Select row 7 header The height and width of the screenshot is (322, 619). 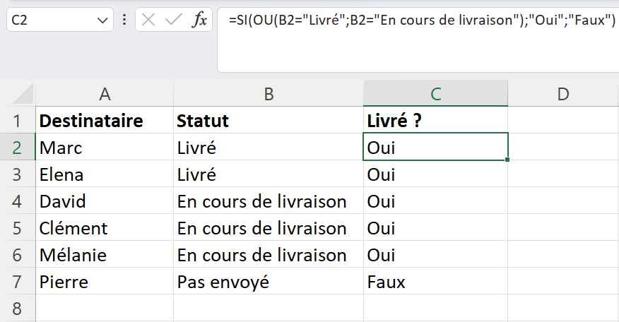tap(17, 282)
